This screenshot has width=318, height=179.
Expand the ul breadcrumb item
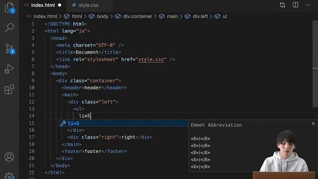pos(225,16)
